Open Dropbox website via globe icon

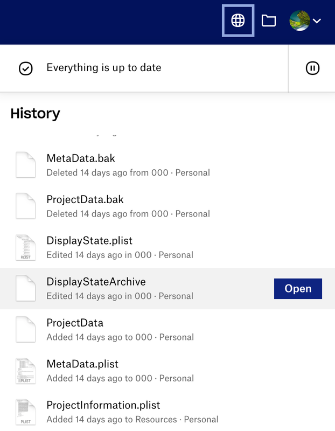238,20
